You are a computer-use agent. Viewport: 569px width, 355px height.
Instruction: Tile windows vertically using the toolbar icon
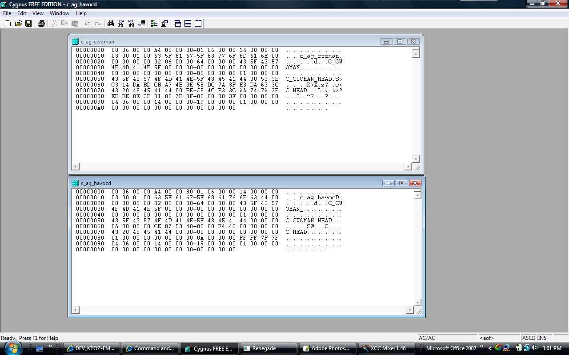198,24
